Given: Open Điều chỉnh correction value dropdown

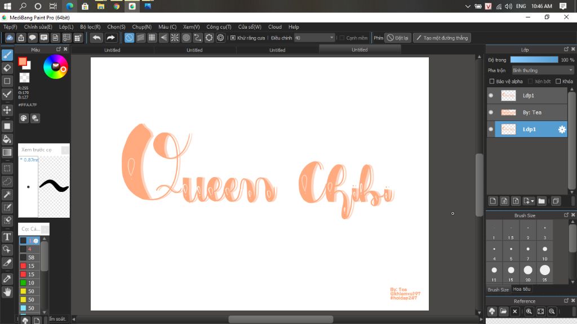Looking at the screenshot, I should click(x=314, y=38).
